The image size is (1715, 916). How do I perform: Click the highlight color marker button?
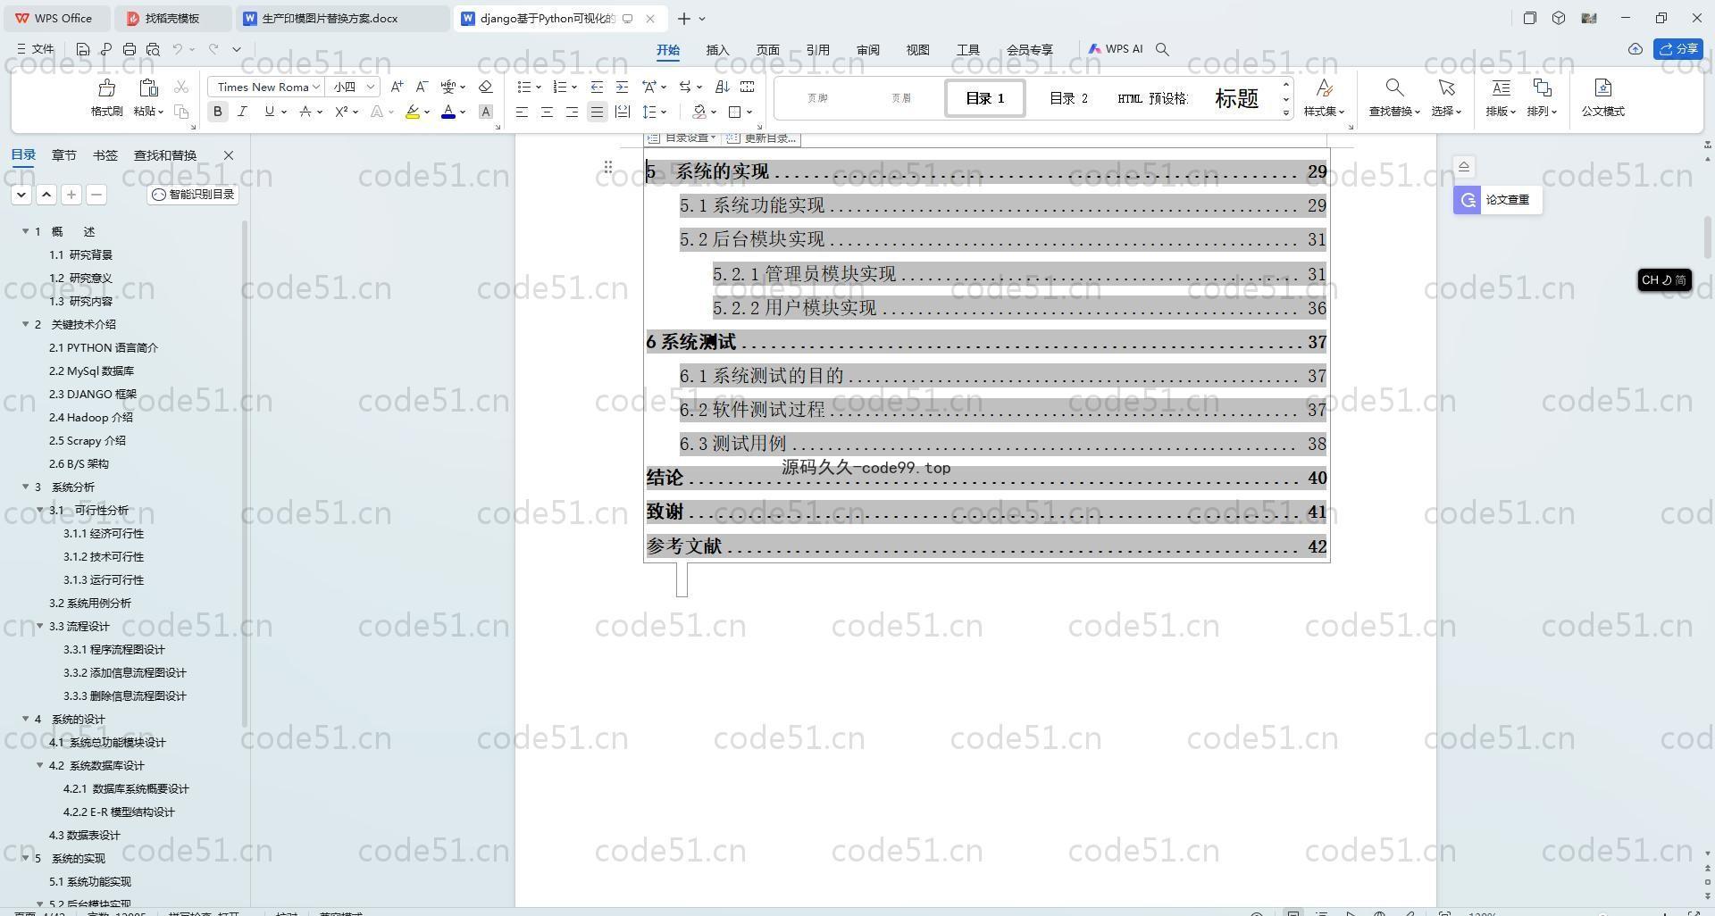412,112
